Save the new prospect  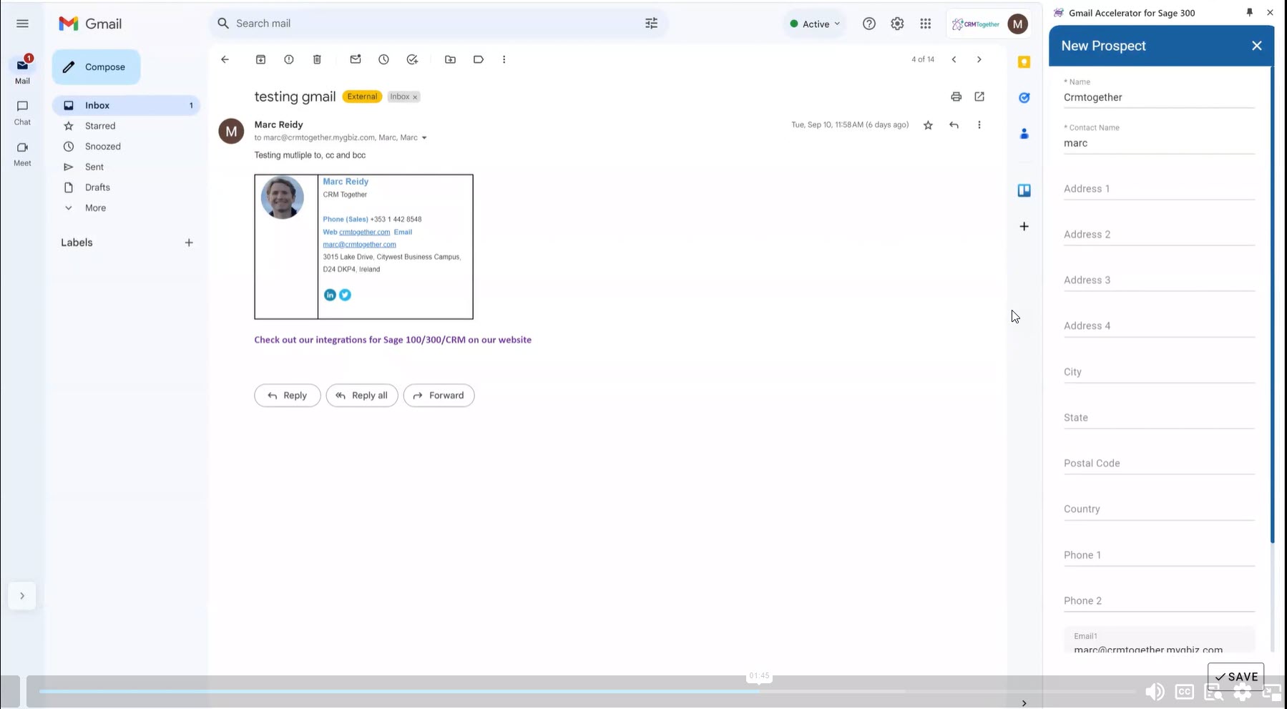tap(1235, 677)
